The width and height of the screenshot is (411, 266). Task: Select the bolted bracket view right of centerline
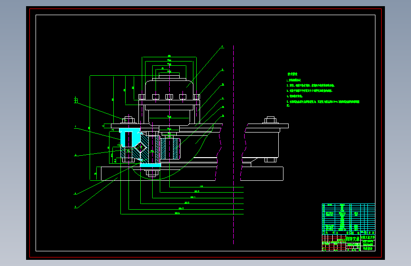265,149
